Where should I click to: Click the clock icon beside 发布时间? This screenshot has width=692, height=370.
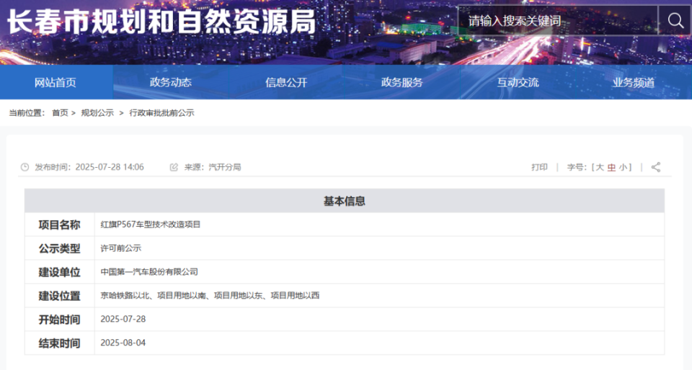point(25,167)
